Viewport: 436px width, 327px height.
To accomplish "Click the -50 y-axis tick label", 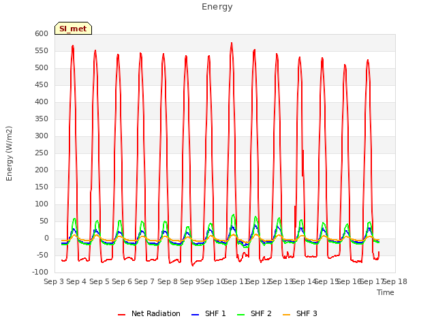I will pos(43,255).
